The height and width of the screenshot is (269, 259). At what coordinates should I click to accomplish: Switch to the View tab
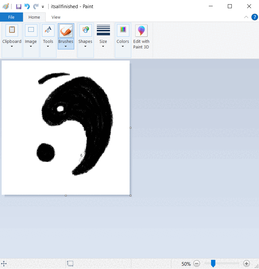click(x=56, y=17)
